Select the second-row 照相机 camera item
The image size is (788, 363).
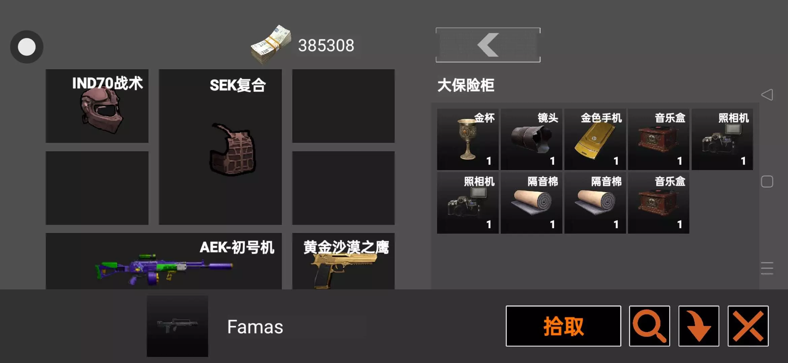[468, 203]
